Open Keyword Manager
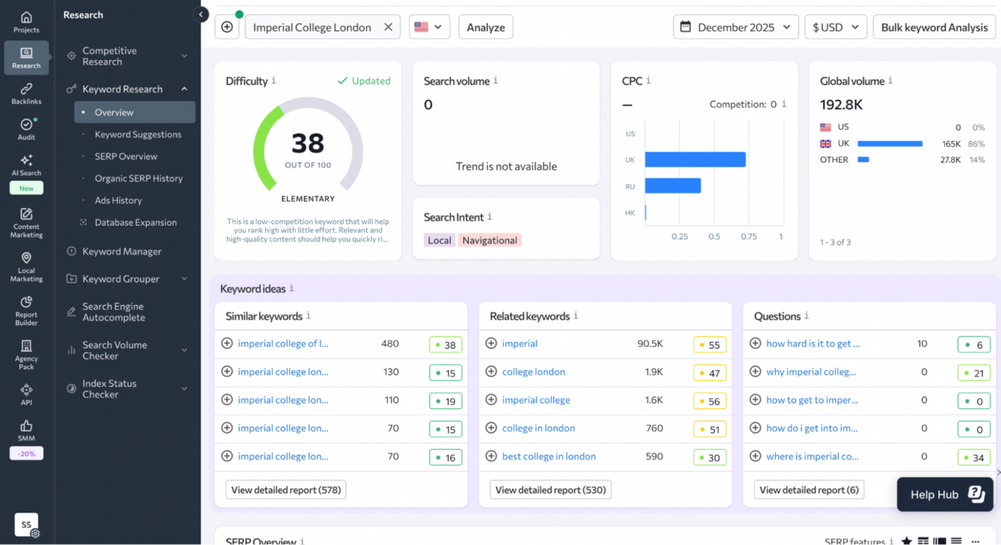This screenshot has width=1001, height=545. 122,251
